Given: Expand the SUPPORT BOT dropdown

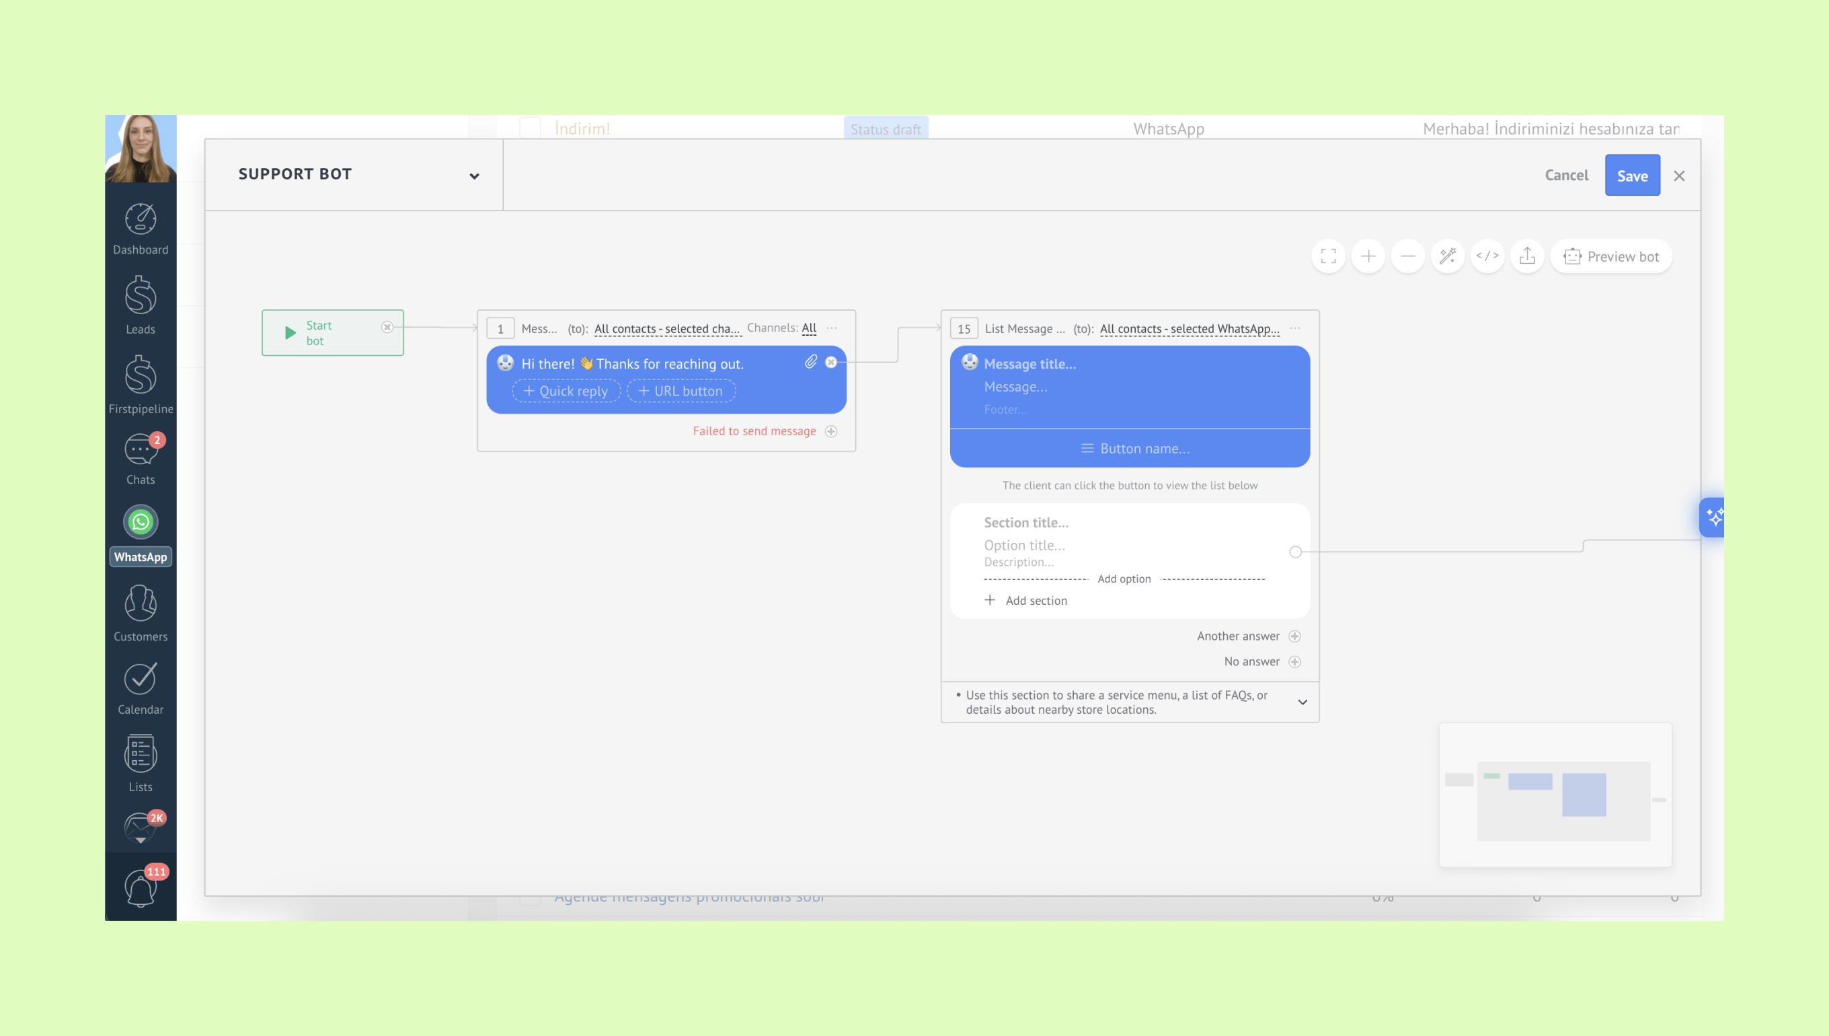Looking at the screenshot, I should (473, 176).
